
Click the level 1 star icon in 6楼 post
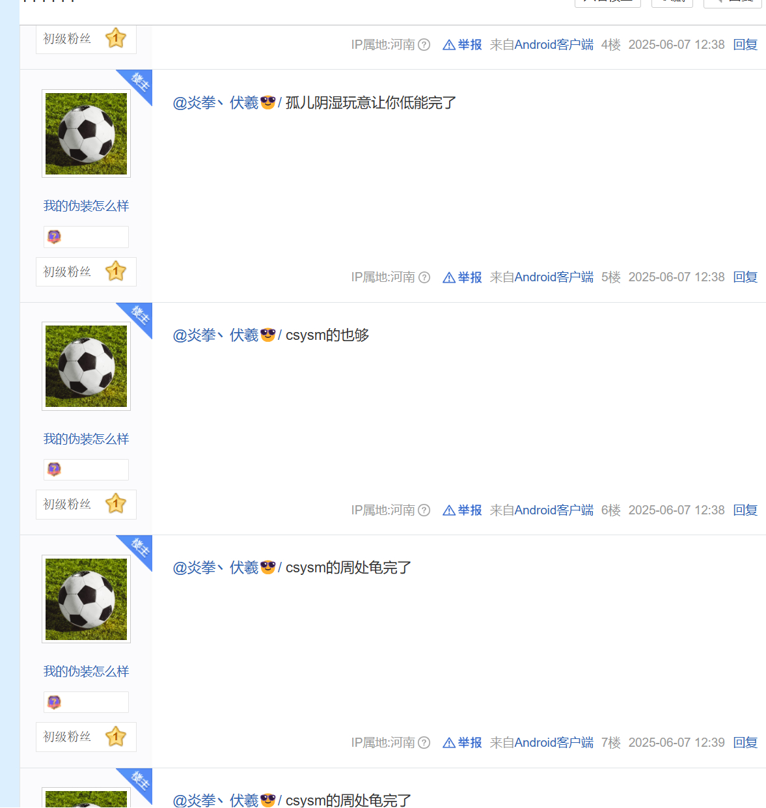pos(116,504)
